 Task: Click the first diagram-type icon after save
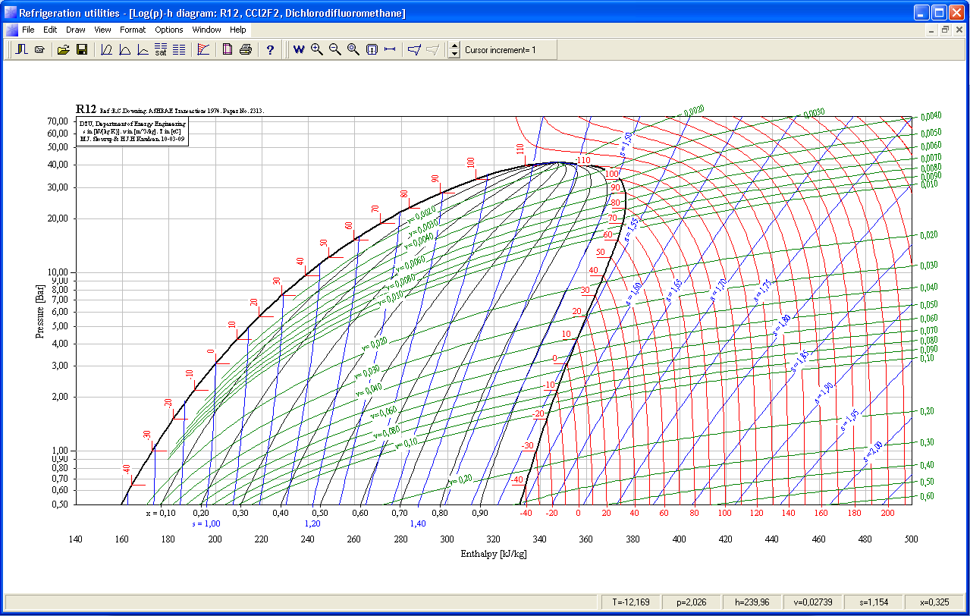(x=106, y=49)
